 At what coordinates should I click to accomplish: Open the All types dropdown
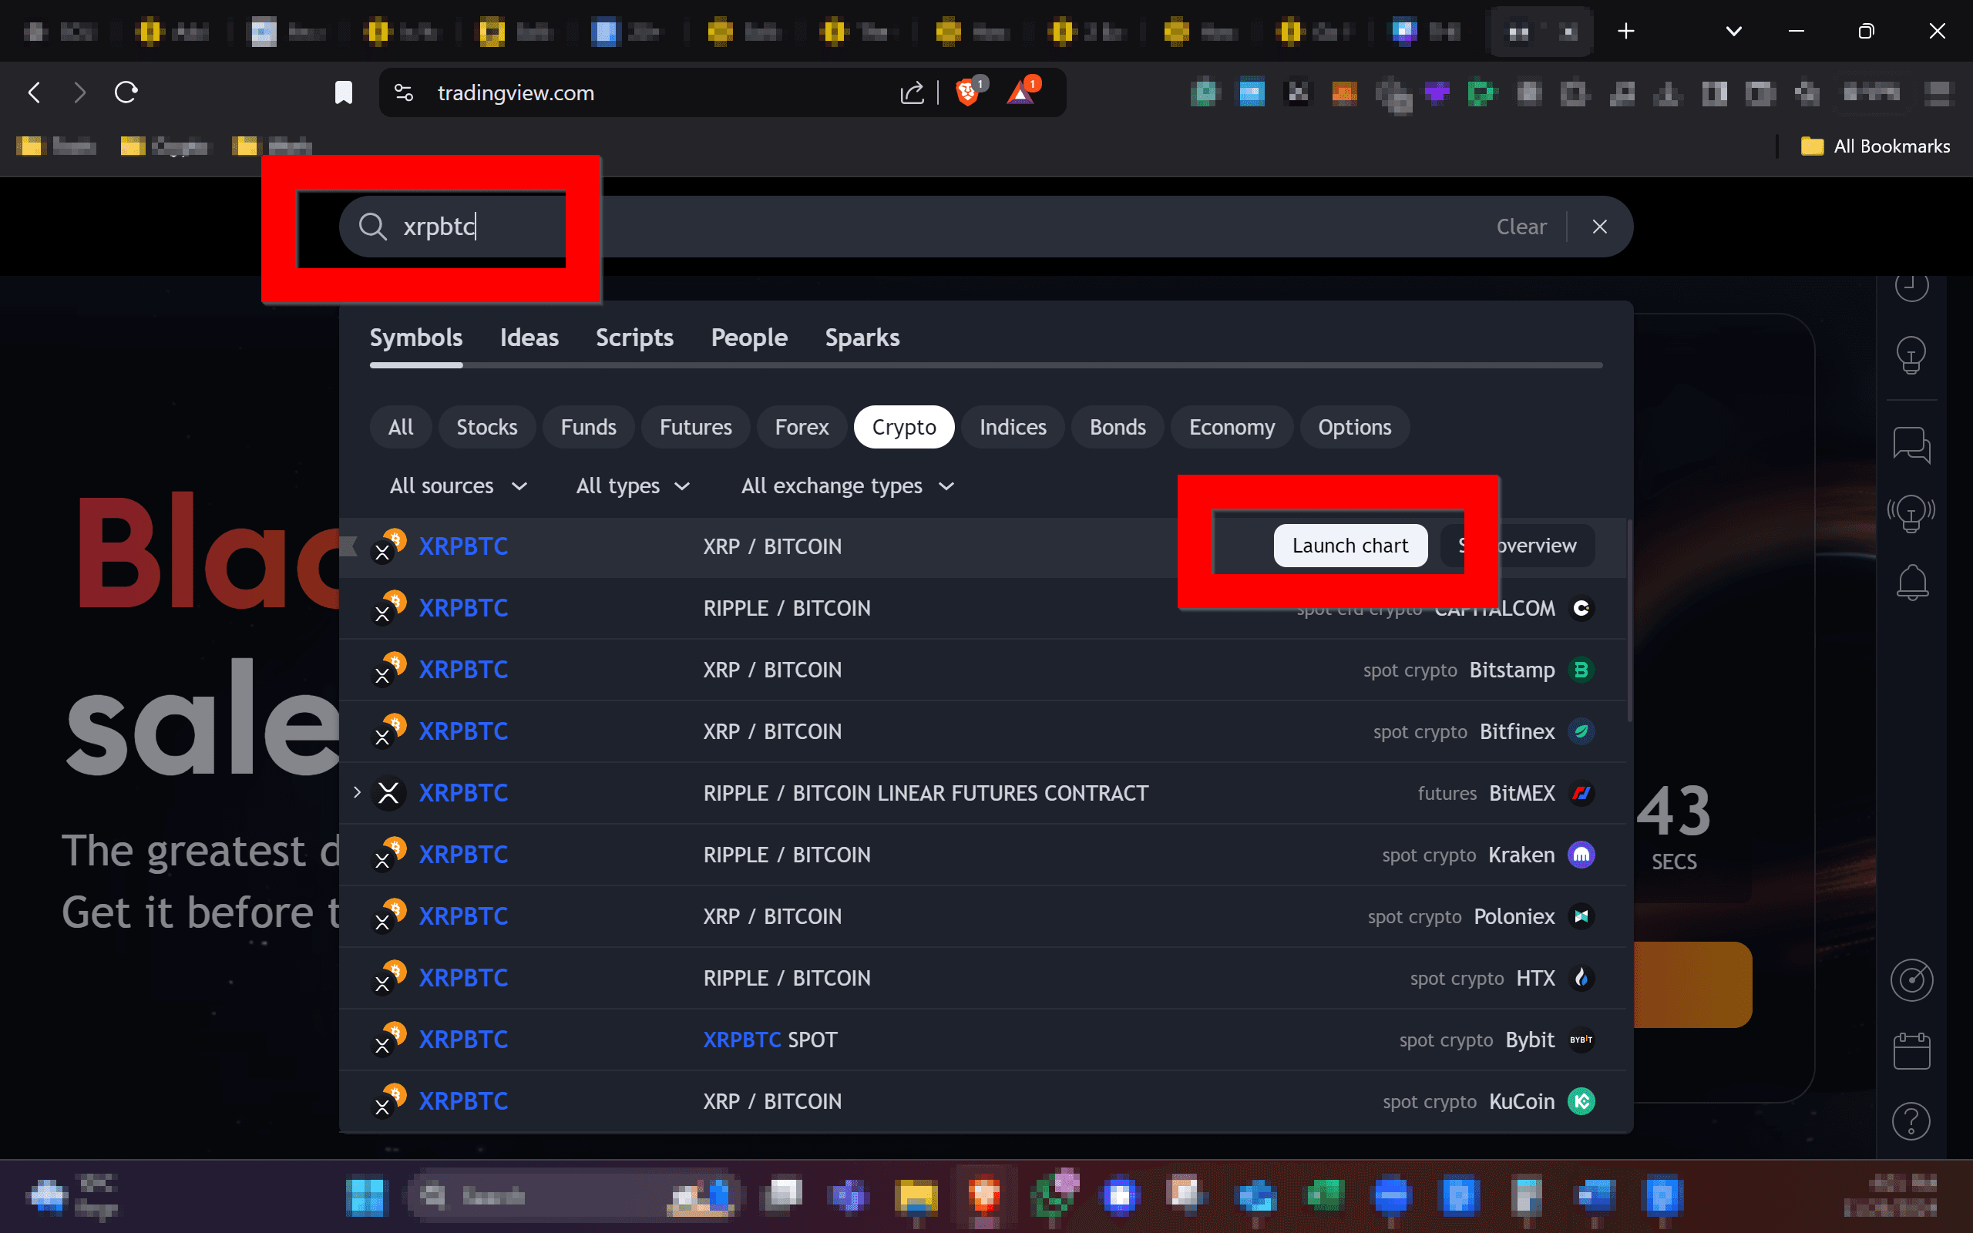point(634,486)
